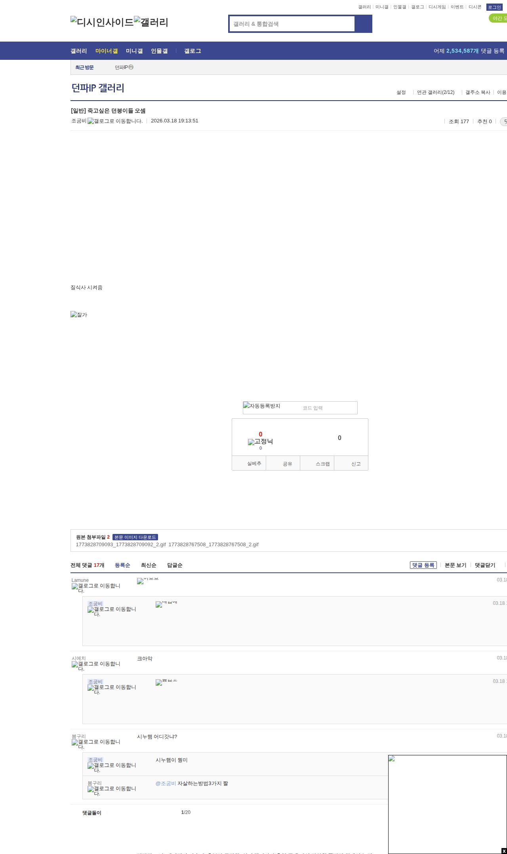Click the @조굼비 mention link
Screen dimensions: 507x854
tap(166, 783)
